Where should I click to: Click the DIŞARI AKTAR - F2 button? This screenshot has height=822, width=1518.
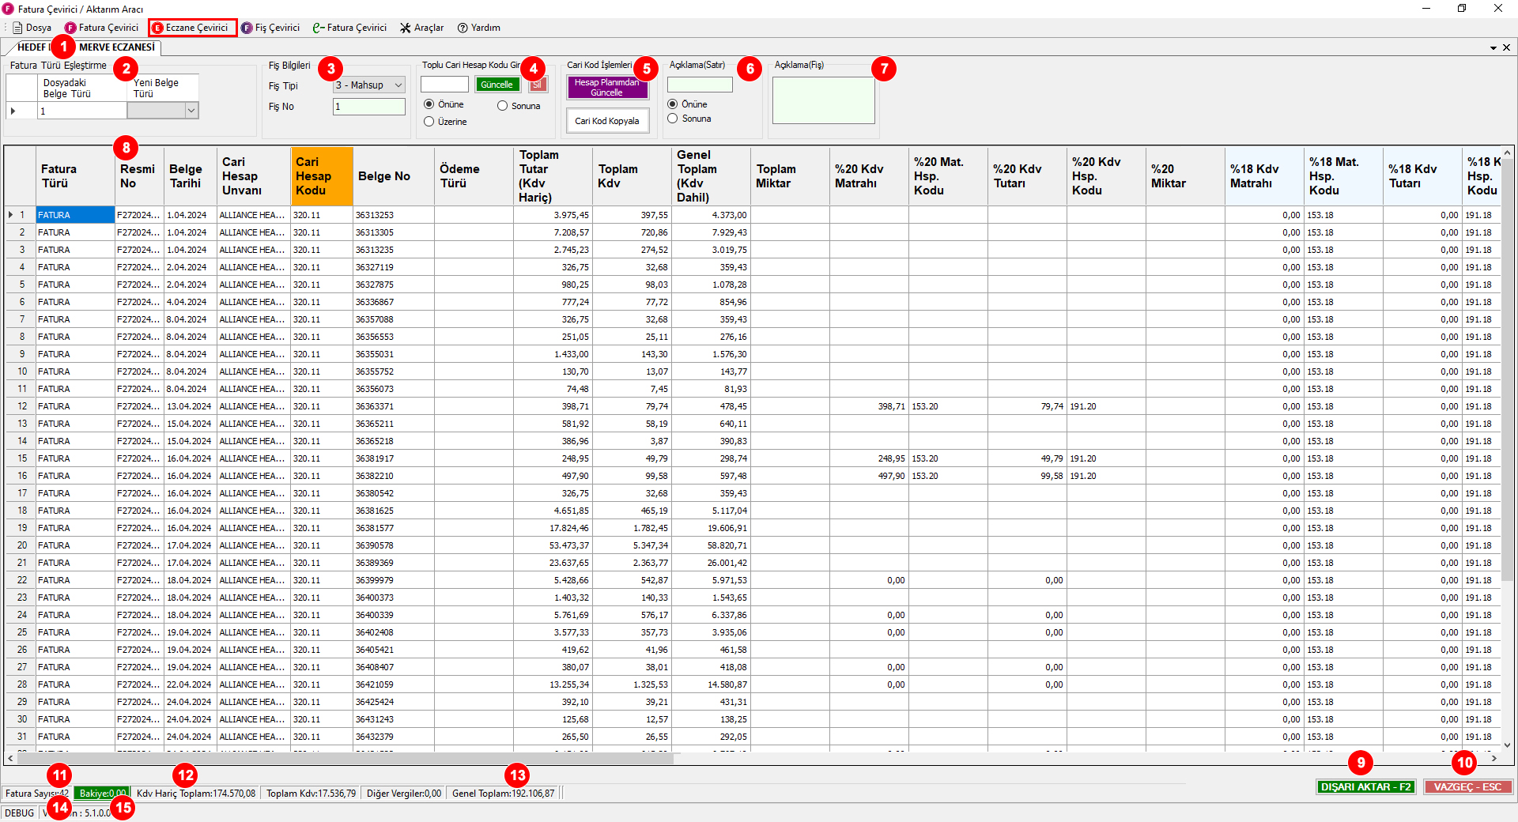coord(1365,787)
